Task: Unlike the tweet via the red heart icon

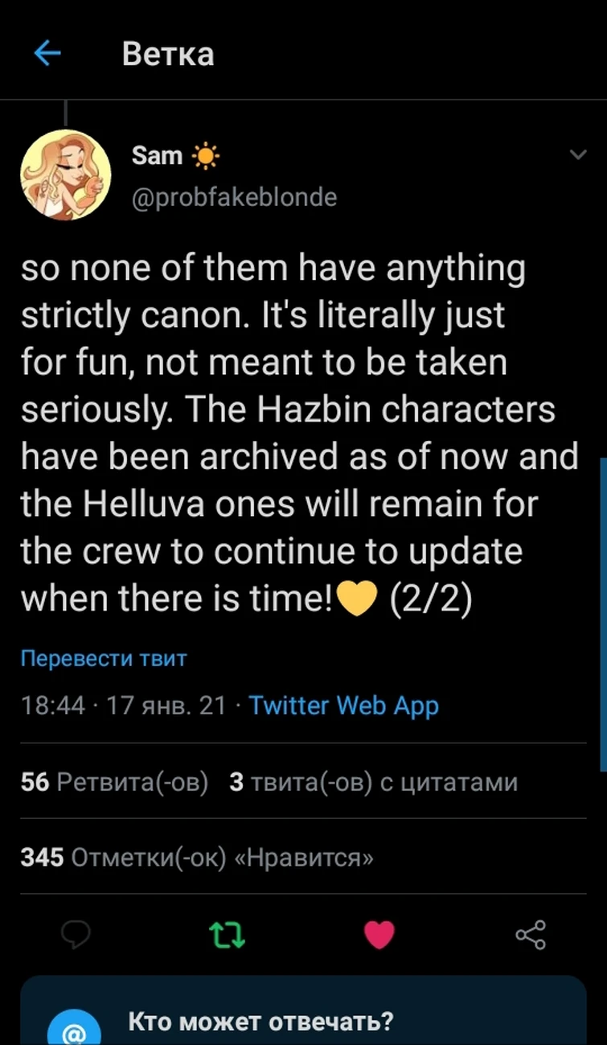Action: pyautogui.click(x=379, y=934)
